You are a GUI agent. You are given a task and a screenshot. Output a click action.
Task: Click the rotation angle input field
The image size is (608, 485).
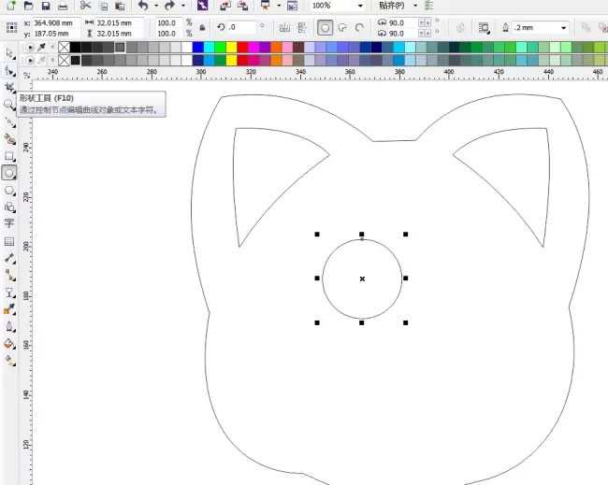[x=240, y=27]
